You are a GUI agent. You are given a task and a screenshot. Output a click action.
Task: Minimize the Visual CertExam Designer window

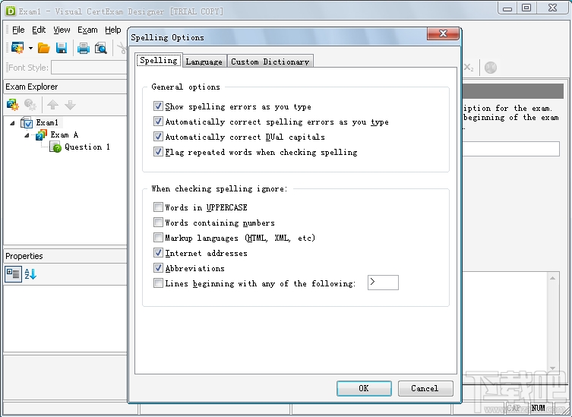coord(507,8)
